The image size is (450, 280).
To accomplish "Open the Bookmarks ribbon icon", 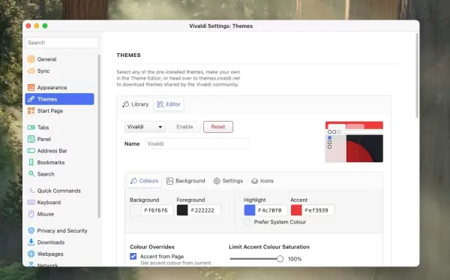I will coord(31,162).
